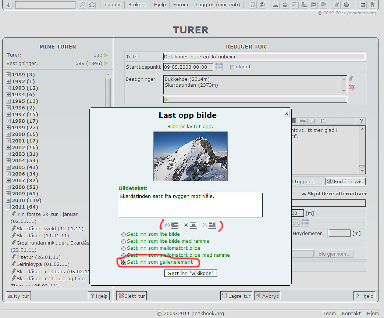The image size is (384, 318).
Task: Select 'Sett inn som gallerielement' radio button
Action: (x=124, y=262)
